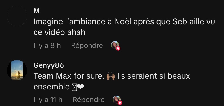
Task: Click the 'Ils seraient si beaux' text
Action: 153,76
